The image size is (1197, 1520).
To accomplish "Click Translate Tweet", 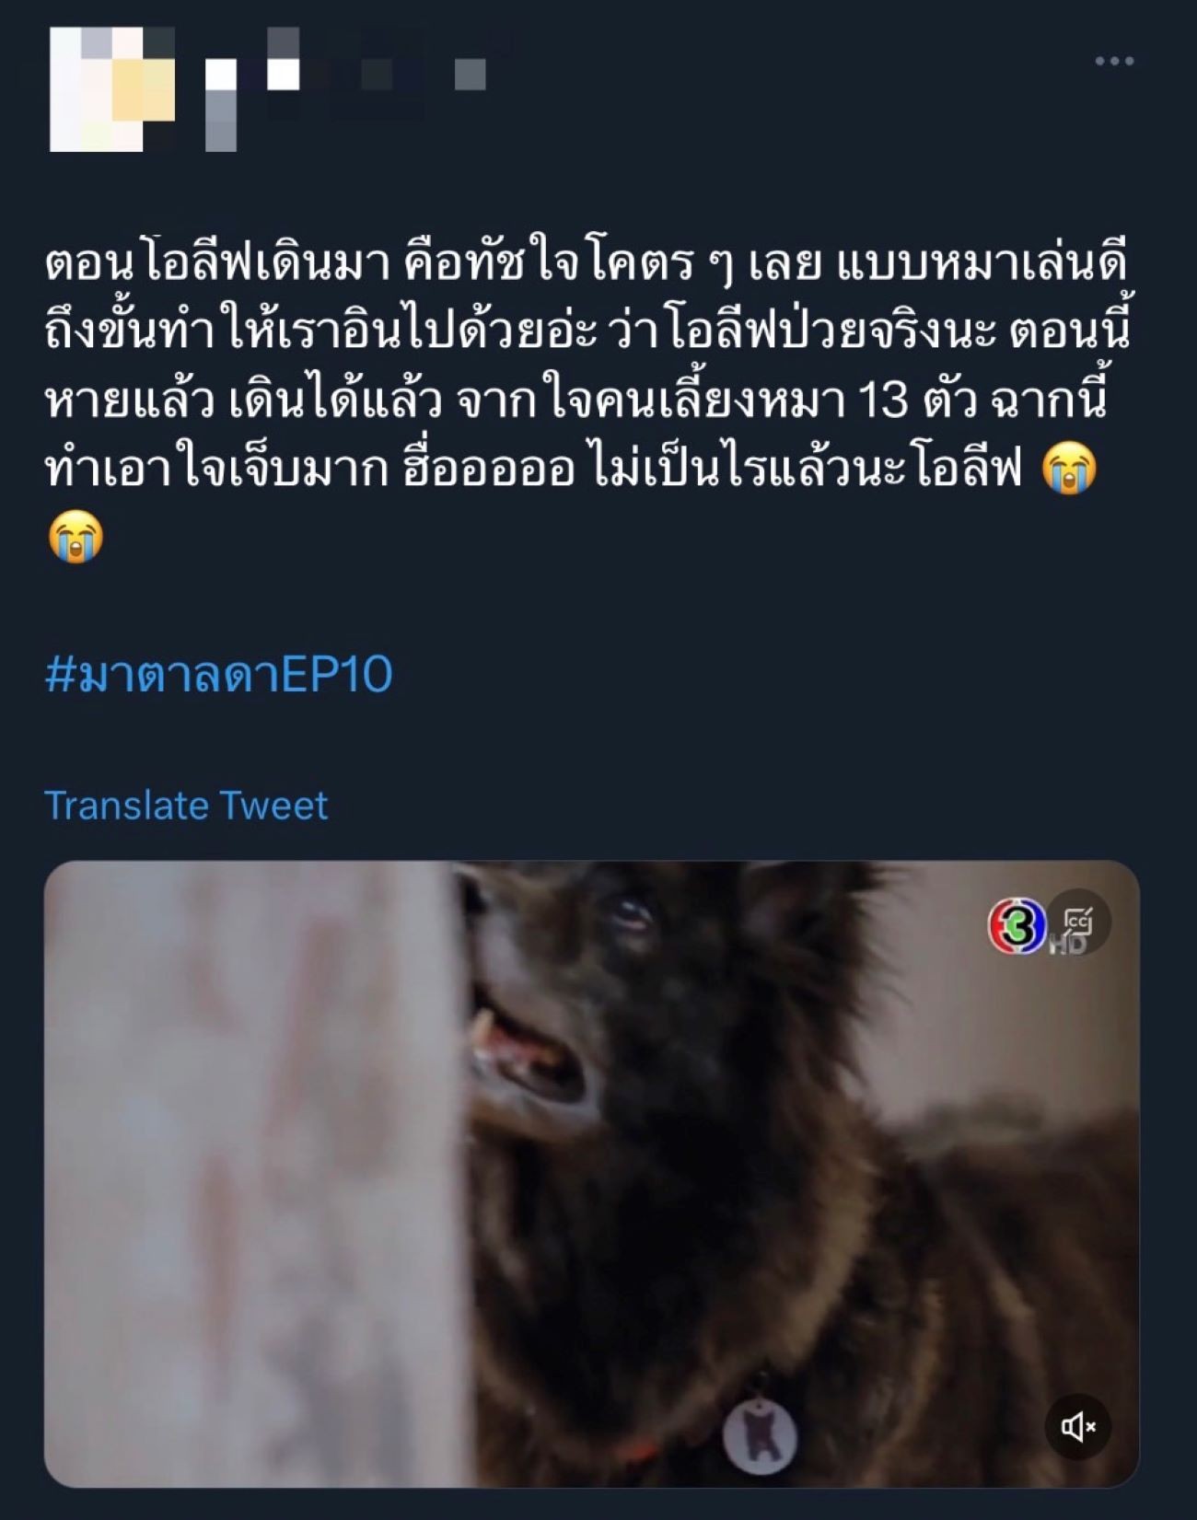I will [x=186, y=806].
